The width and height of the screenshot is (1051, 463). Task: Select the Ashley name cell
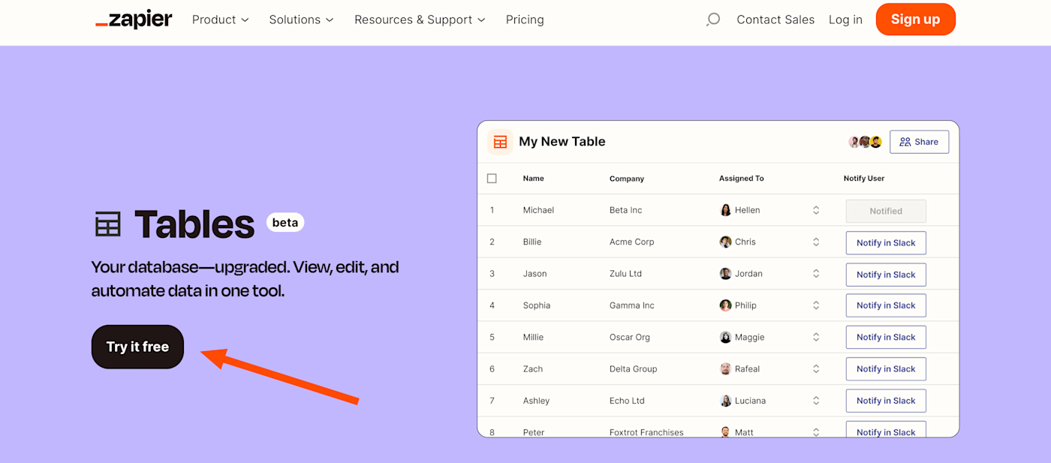(536, 401)
